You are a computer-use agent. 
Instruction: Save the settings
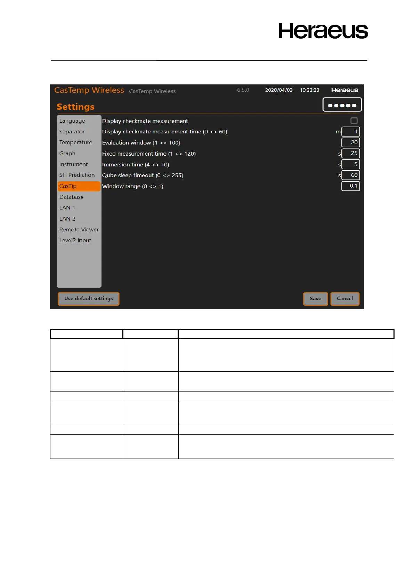[x=316, y=299]
